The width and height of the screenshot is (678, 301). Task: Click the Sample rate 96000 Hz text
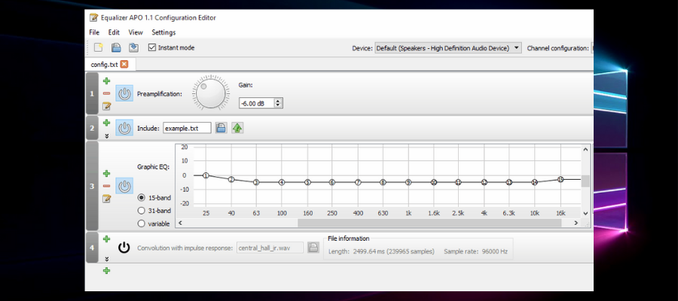(x=475, y=251)
